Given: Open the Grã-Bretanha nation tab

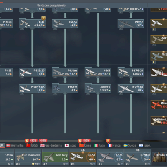Looking at the screenshot, I should (51, 145).
